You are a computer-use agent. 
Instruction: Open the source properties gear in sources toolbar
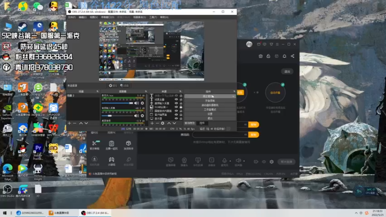click(163, 123)
